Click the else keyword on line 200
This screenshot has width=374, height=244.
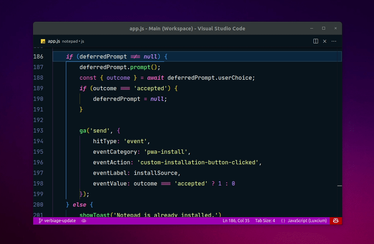(x=80, y=205)
